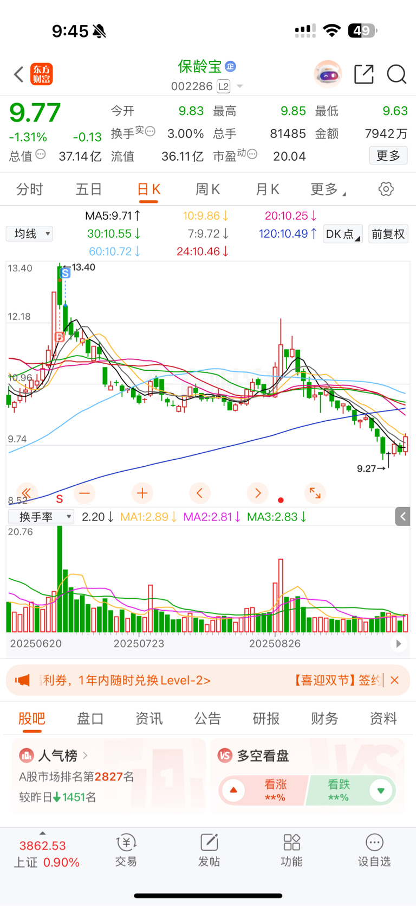416x906 pixels.
Task: Expand the 上证 index switcher arrow
Action: point(43,833)
